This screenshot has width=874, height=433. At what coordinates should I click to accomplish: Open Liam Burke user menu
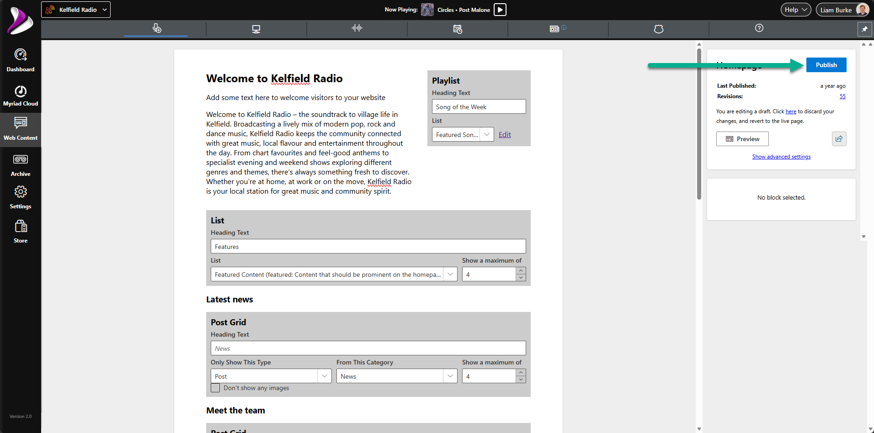(x=842, y=10)
